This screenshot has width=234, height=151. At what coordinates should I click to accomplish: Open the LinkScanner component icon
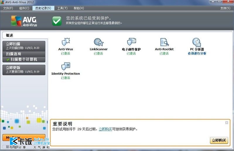(x=98, y=42)
